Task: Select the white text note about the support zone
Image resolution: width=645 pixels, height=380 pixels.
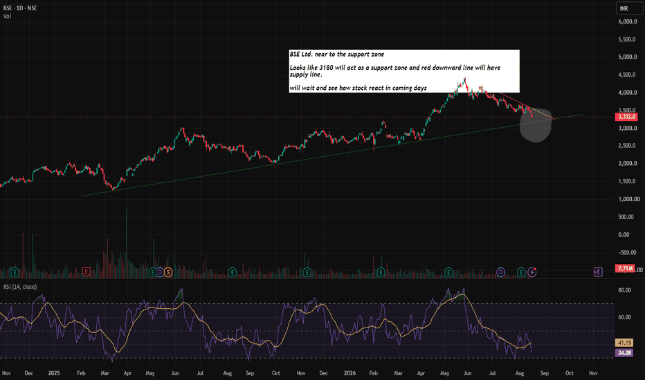Action: coord(404,71)
